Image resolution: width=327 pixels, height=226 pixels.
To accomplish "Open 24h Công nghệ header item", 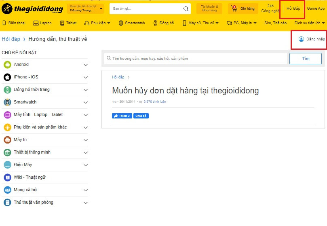I will click(270, 8).
